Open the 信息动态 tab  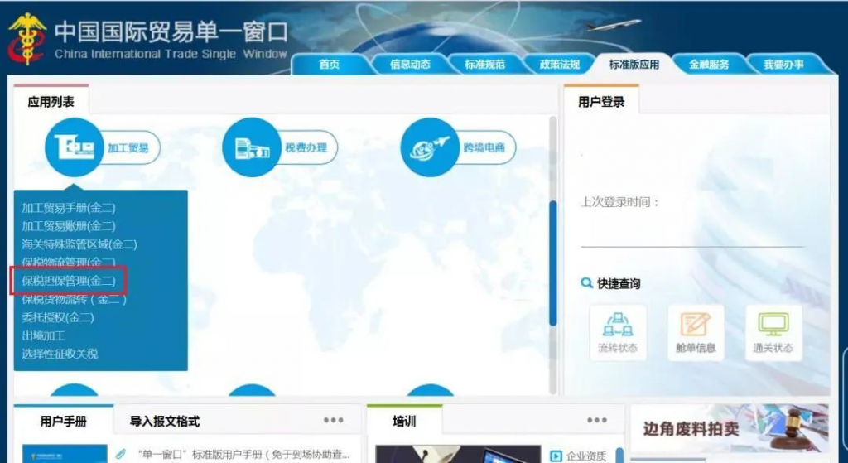click(x=410, y=65)
